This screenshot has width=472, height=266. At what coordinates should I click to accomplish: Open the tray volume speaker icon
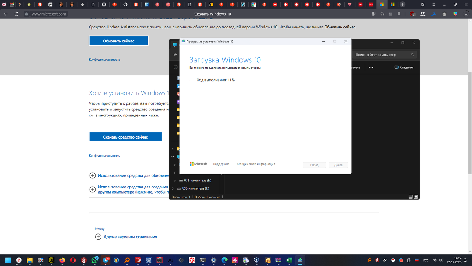coord(441,260)
